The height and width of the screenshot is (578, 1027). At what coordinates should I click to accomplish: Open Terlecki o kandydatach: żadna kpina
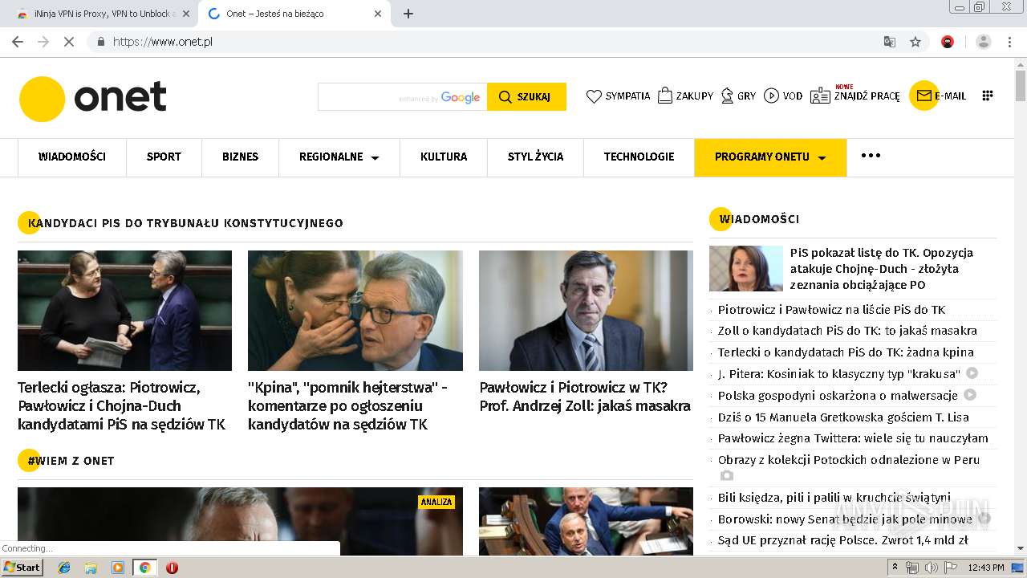point(846,352)
